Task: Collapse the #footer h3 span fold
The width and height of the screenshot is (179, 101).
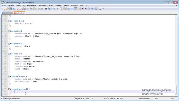Action: point(9,76)
